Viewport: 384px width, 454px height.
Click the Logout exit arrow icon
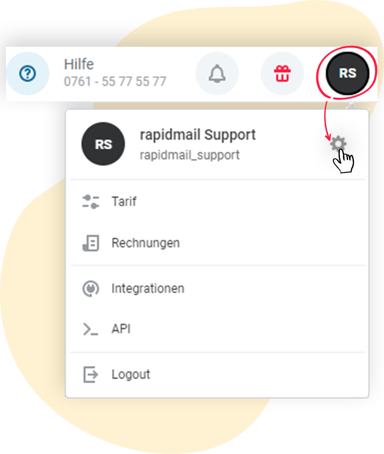[91, 375]
